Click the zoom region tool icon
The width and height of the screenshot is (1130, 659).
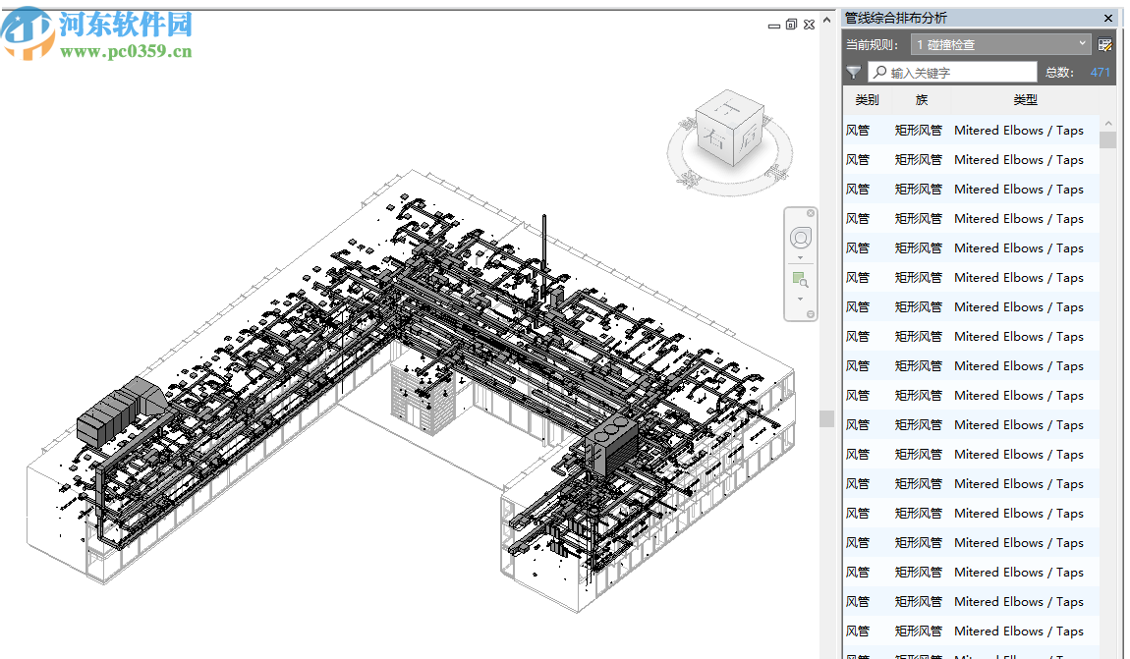[800, 280]
